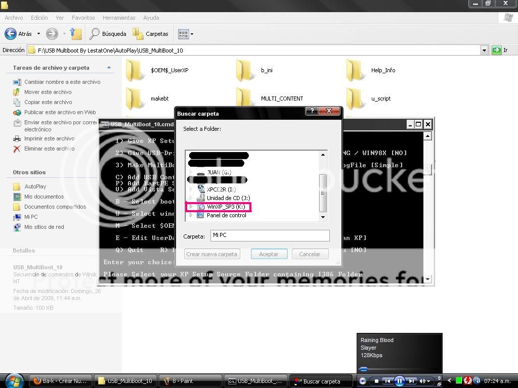This screenshot has height=388, width=518.
Task: Select Panel de control in tree
Action: 226,215
